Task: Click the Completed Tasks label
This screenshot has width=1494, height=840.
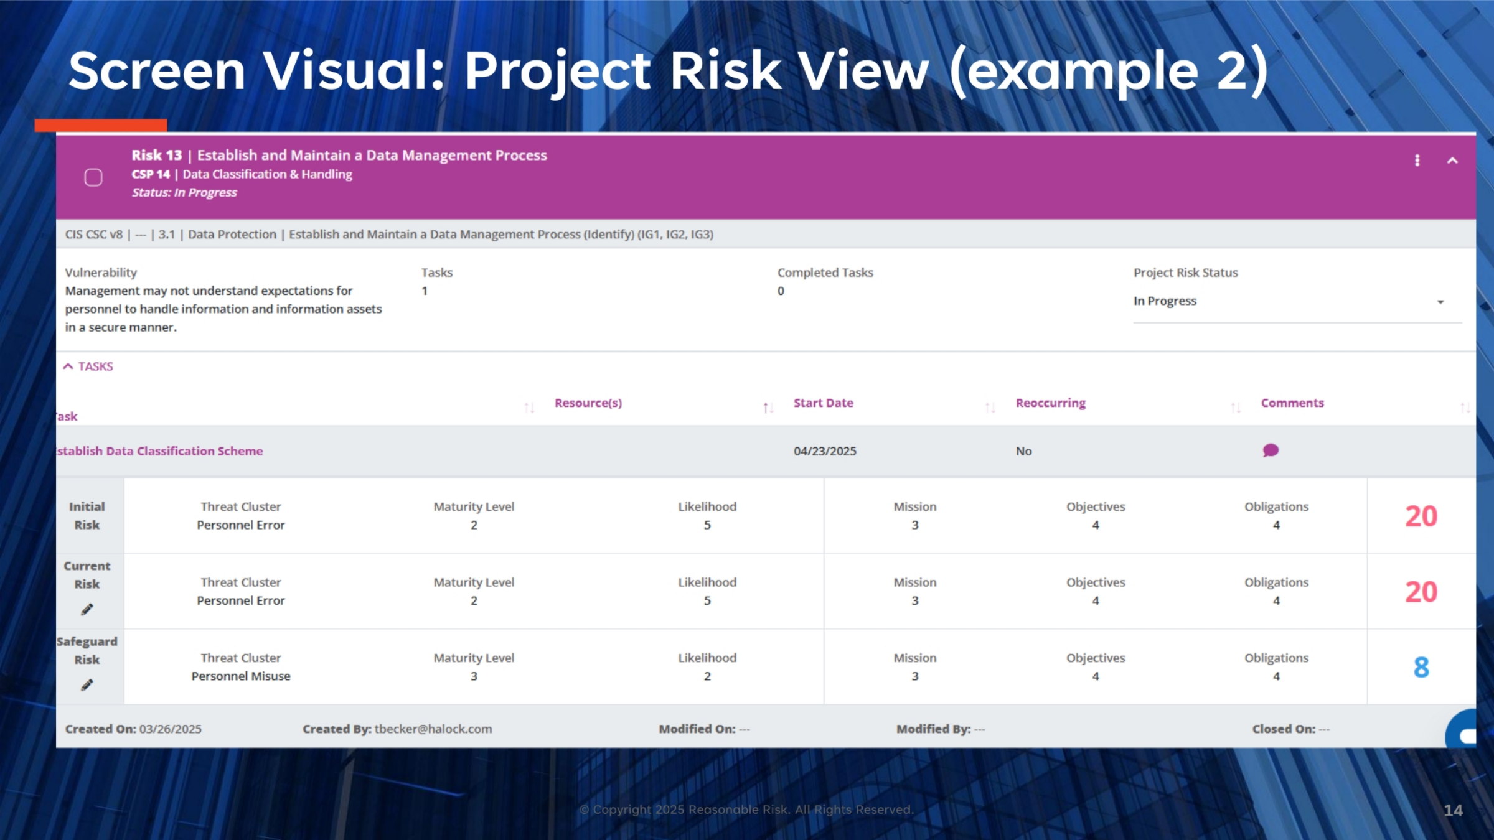Action: [x=825, y=273]
